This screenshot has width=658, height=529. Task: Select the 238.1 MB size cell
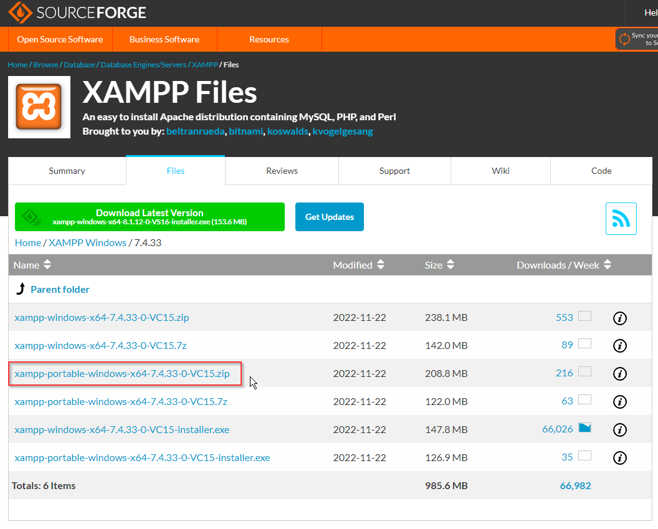tap(446, 318)
